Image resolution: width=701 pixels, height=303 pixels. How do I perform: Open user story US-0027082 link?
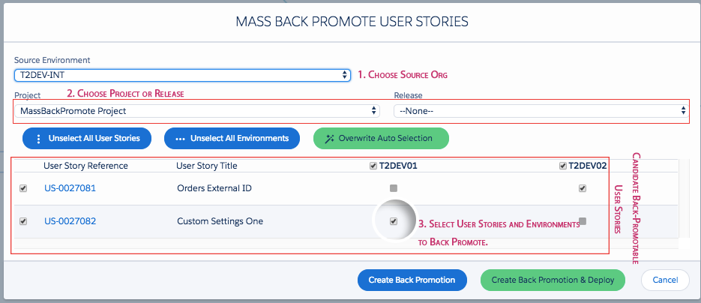(x=70, y=221)
